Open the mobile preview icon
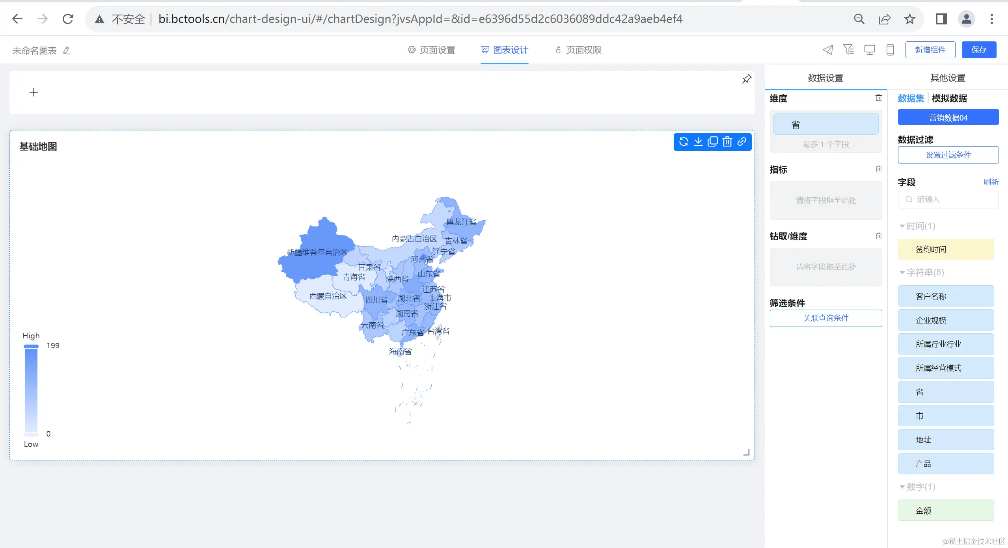 [890, 50]
